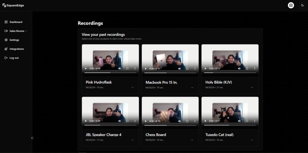Fullscreen the Chess Board video
The height and width of the screenshot is (153, 308).
point(187,121)
